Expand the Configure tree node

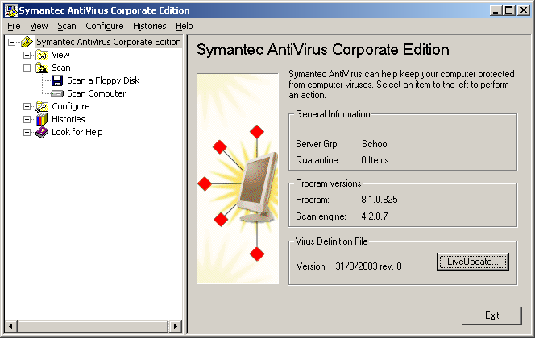coord(27,107)
